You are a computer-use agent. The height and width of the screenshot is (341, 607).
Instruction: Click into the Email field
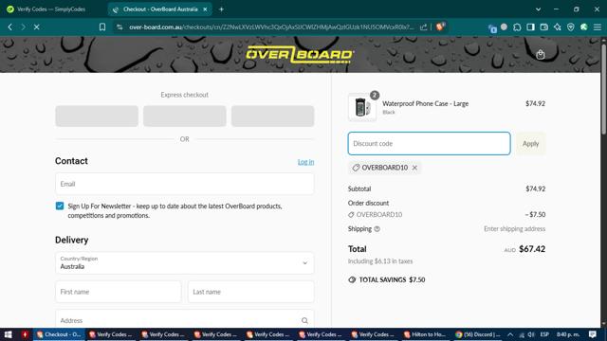[x=185, y=184]
